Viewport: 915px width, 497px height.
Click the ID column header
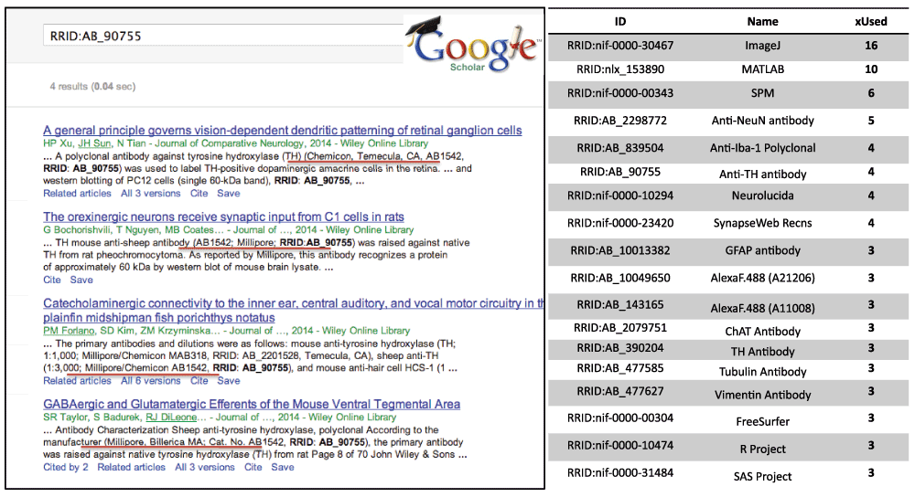coord(619,21)
